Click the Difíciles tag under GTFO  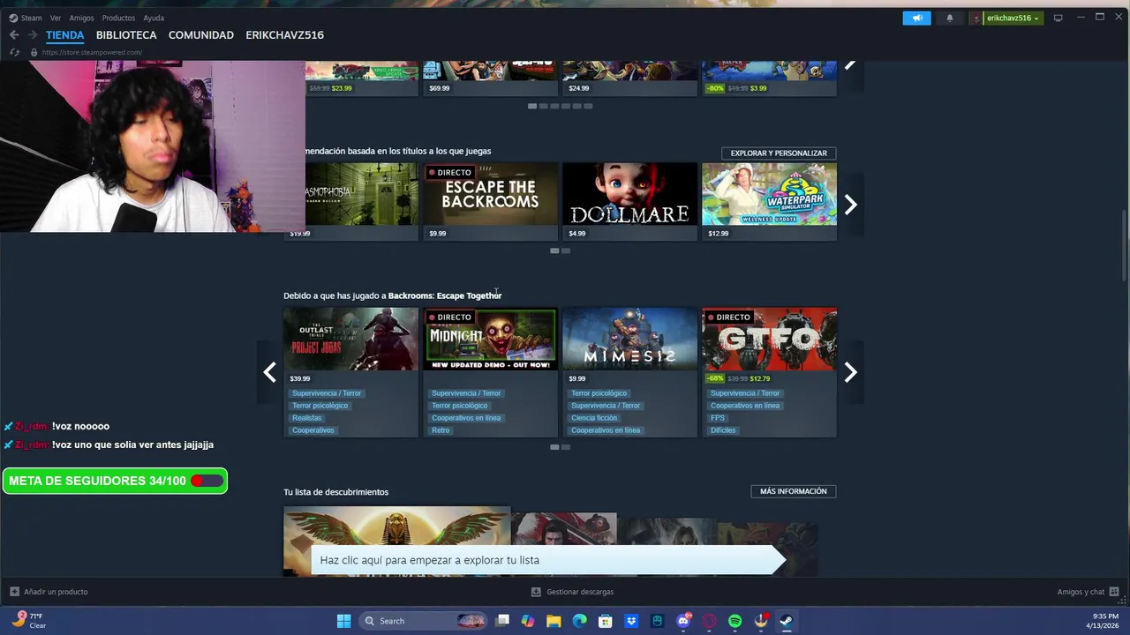click(x=723, y=430)
